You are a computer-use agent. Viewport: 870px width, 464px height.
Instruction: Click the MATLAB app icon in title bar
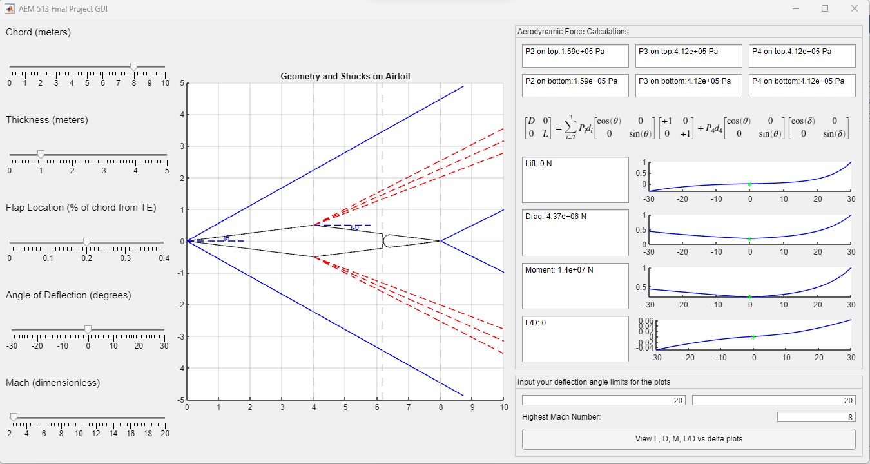[8, 8]
